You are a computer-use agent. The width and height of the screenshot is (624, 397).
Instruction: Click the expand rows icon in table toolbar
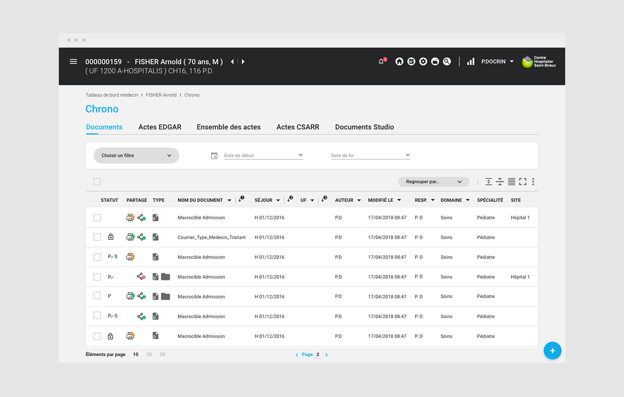click(x=489, y=182)
